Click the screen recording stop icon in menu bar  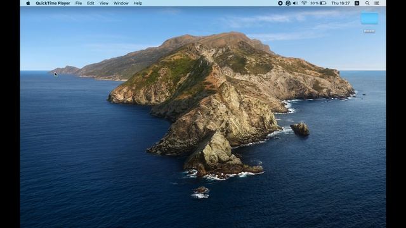click(x=280, y=3)
